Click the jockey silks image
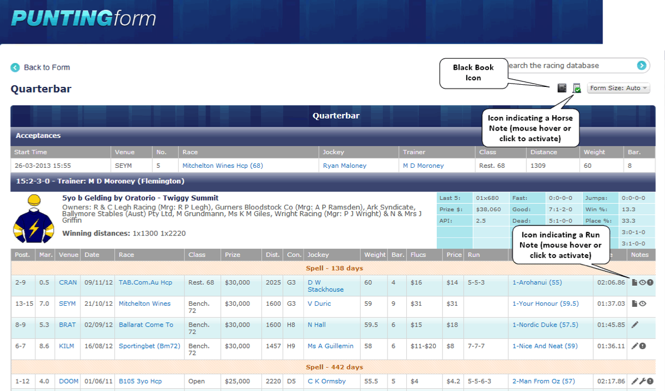Image resolution: width=665 pixels, height=391 pixels. pyautogui.click(x=34, y=219)
